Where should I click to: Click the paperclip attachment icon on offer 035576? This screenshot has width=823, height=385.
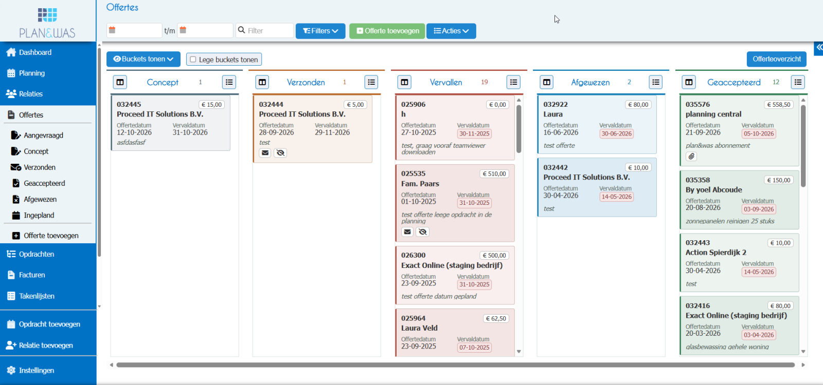tap(691, 156)
